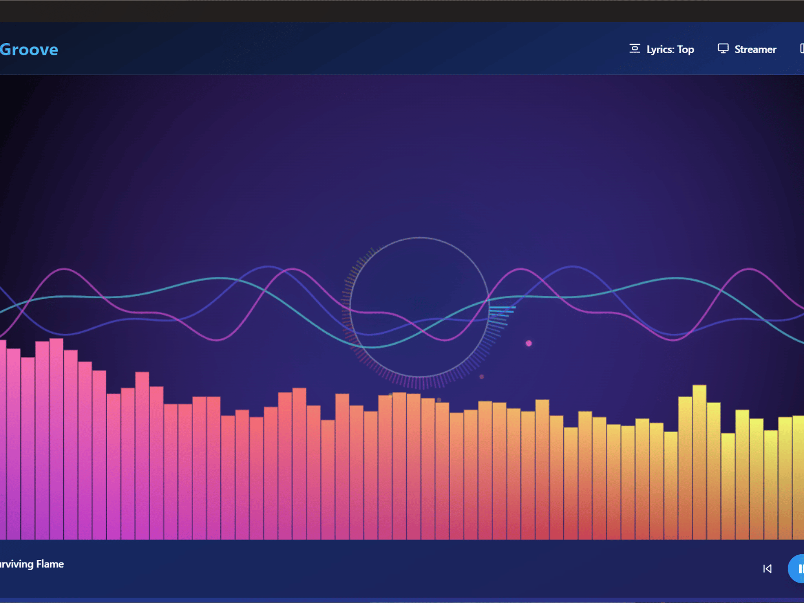
Task: Toggle the Lyrics: Top position button
Action: (662, 49)
